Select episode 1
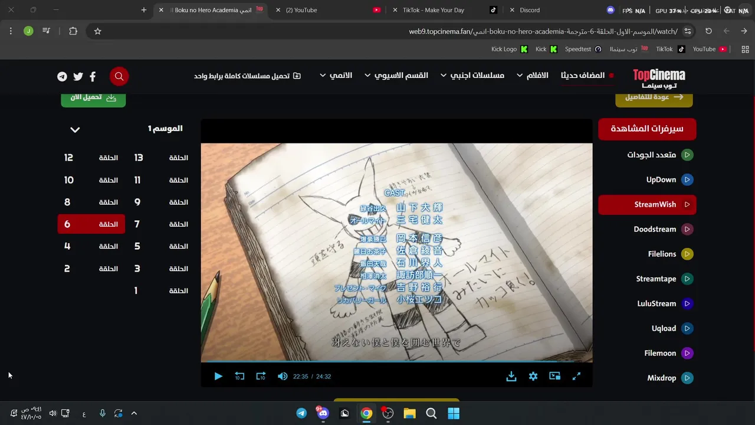Screen dimensions: 755x425 (x=162, y=290)
